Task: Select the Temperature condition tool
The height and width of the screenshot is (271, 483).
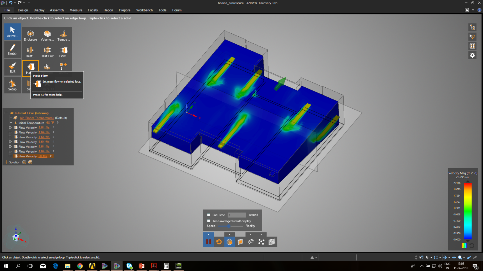Action: click(63, 36)
